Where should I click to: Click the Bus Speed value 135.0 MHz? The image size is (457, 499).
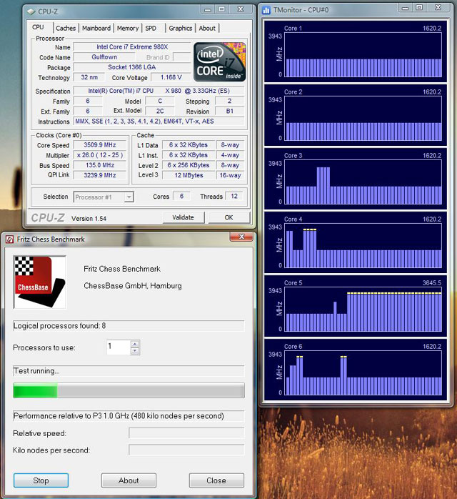(x=100, y=165)
